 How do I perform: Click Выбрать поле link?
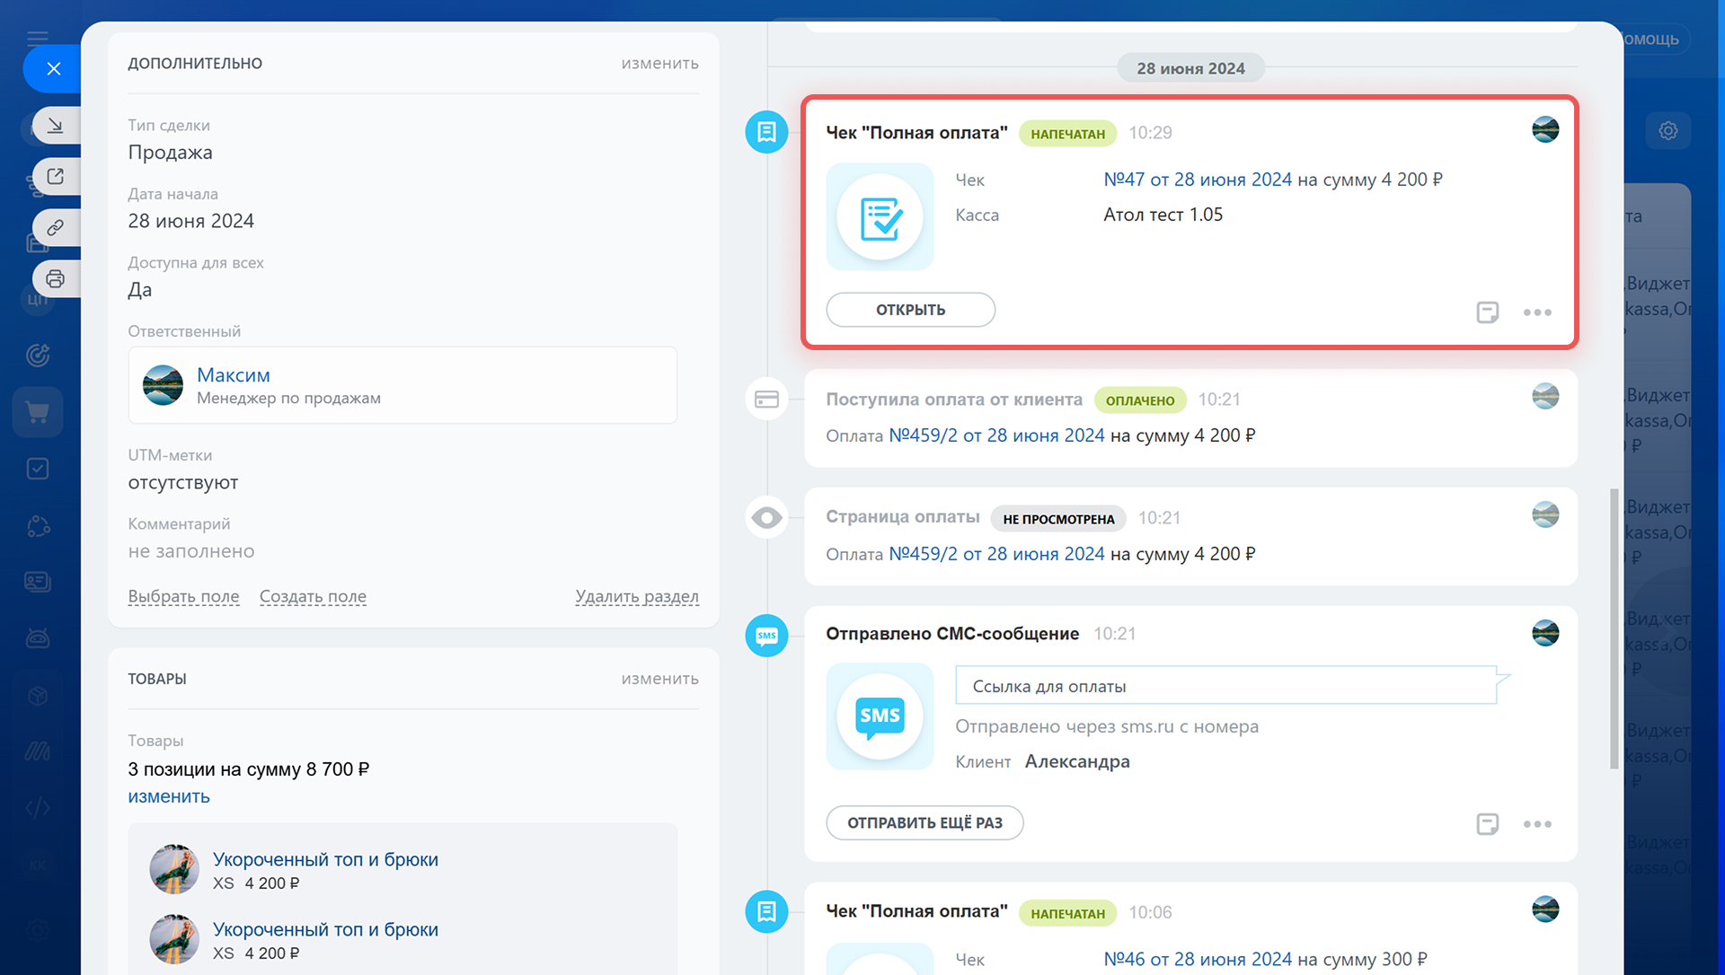(x=183, y=596)
